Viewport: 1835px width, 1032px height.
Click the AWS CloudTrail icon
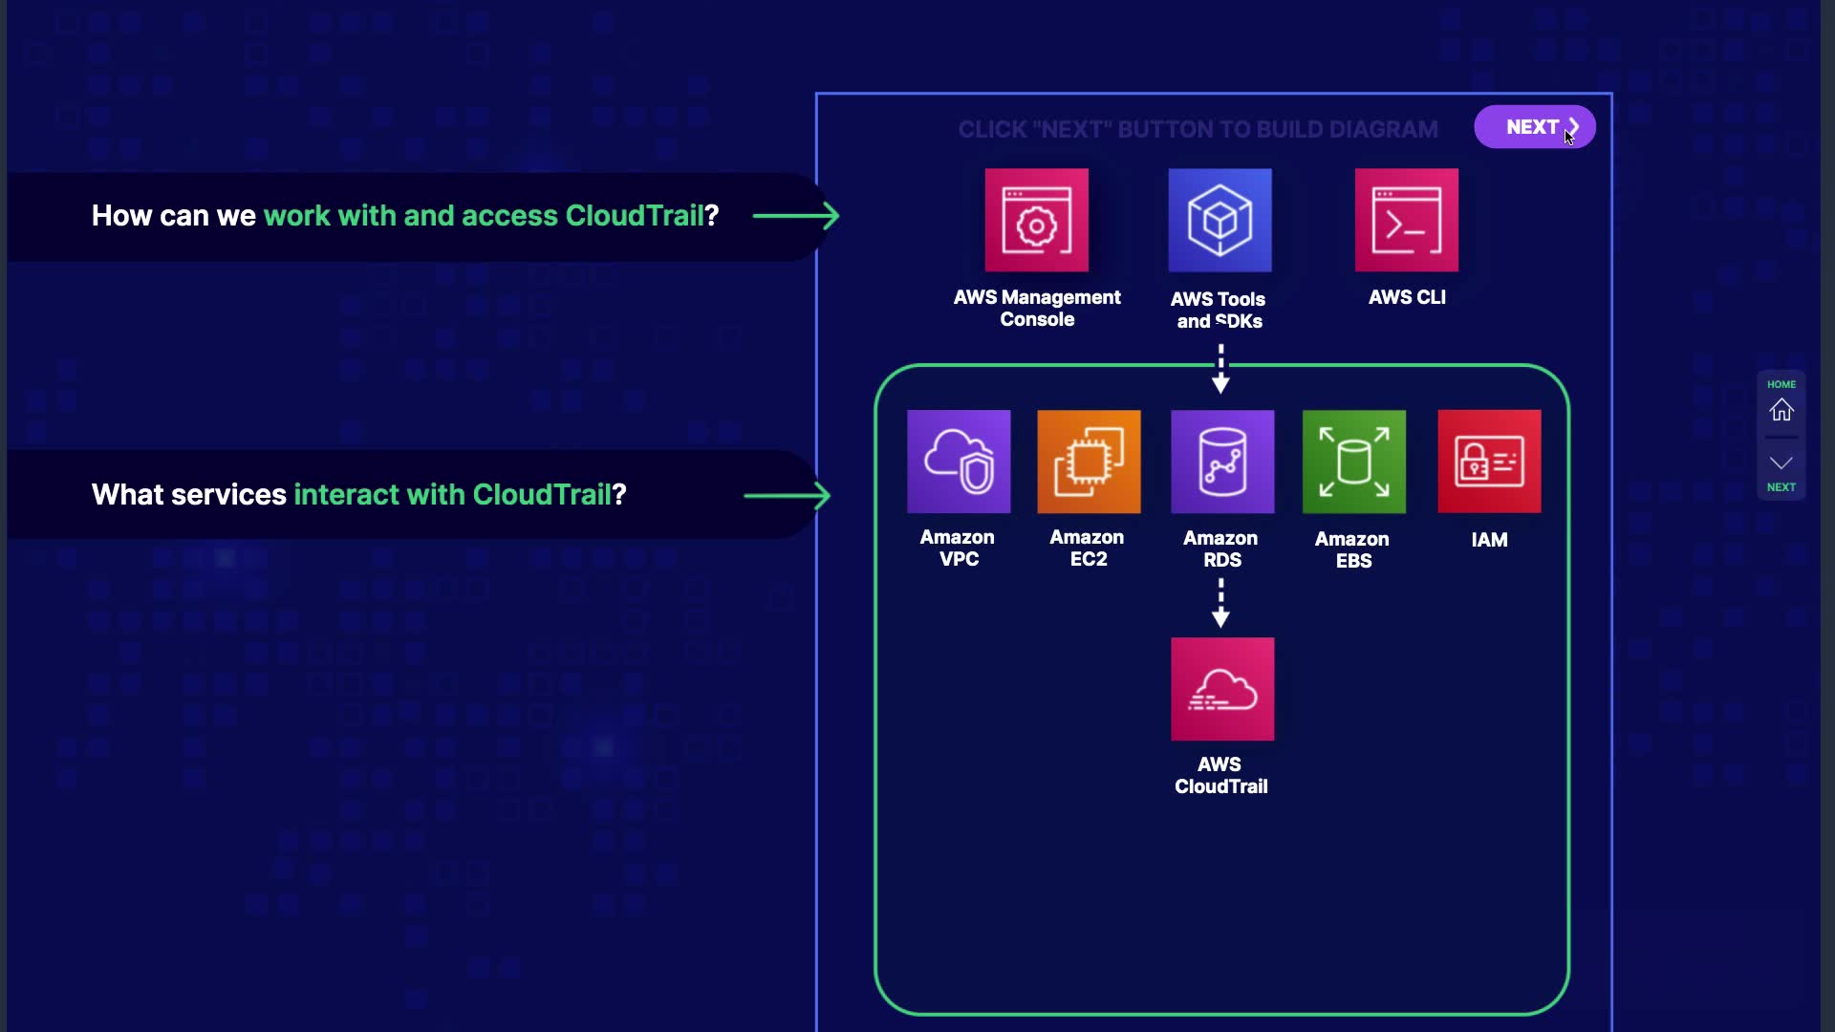(1221, 689)
